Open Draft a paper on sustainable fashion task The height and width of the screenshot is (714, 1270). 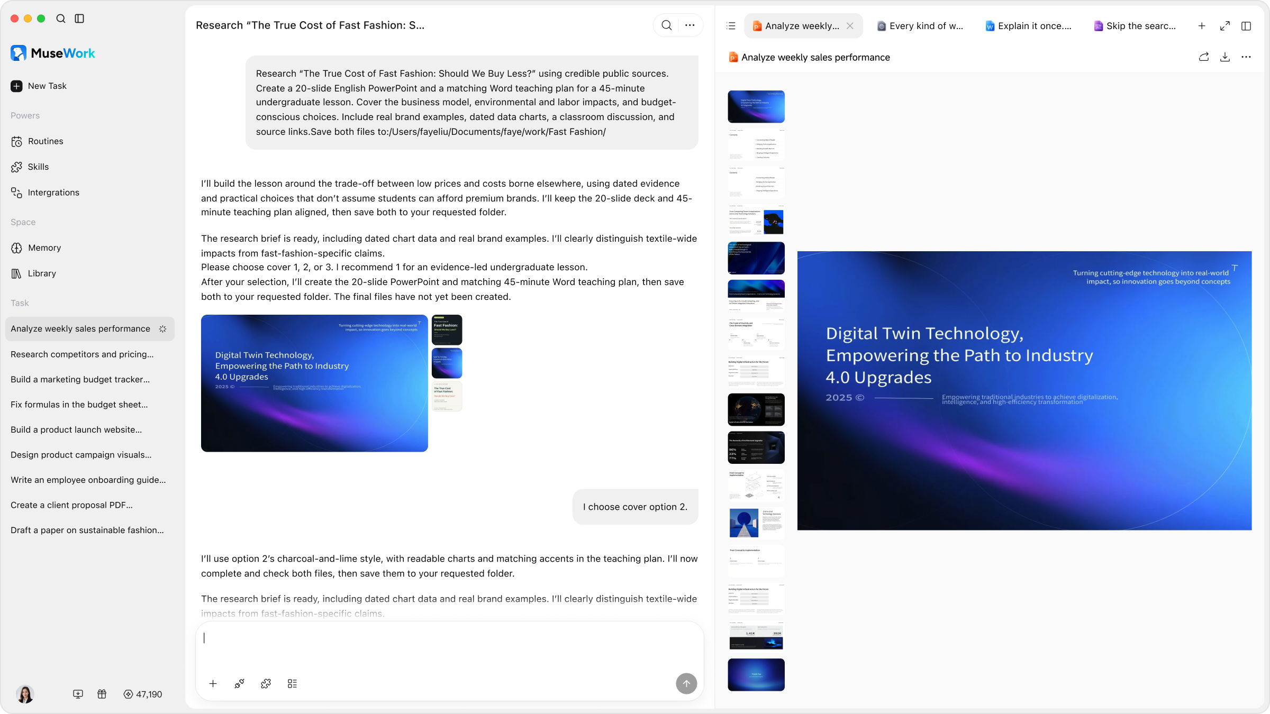point(87,530)
